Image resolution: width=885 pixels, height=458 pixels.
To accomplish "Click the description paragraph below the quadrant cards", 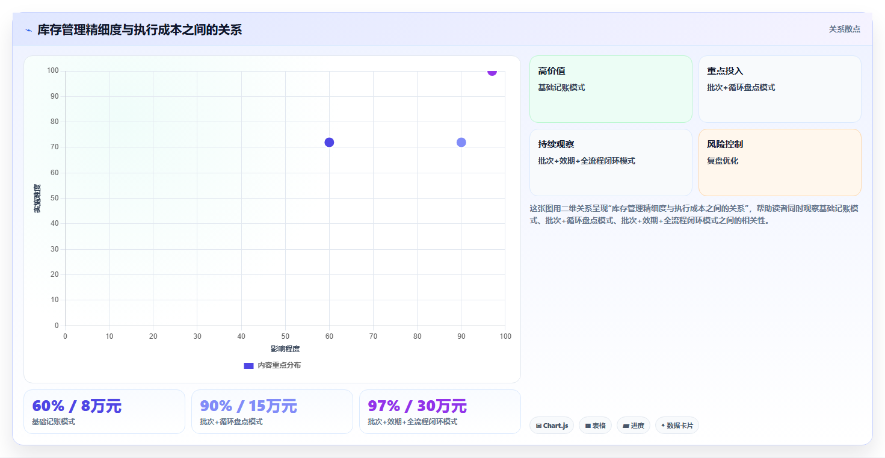I will pyautogui.click(x=695, y=214).
